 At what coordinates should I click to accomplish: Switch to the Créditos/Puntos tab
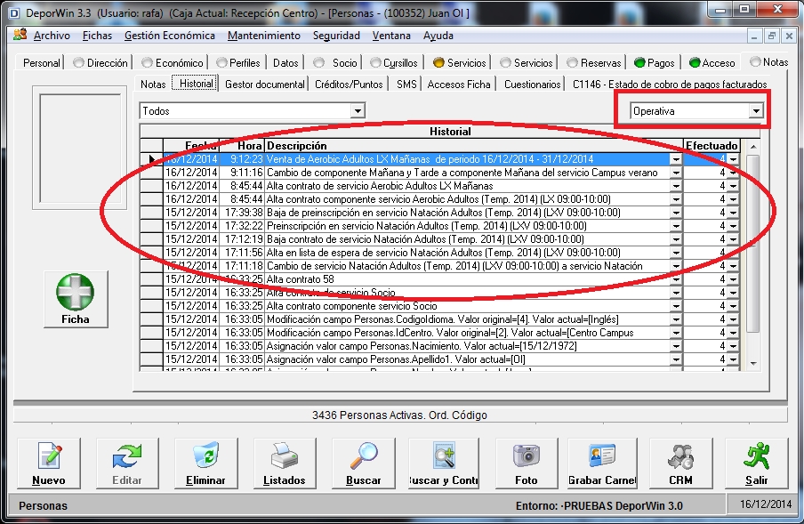pyautogui.click(x=349, y=85)
